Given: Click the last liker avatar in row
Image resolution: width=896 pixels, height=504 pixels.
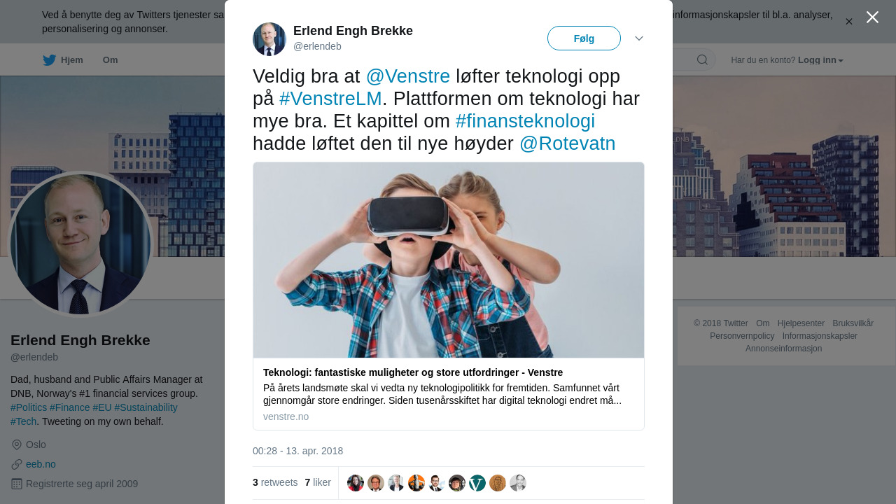Looking at the screenshot, I should coord(518,483).
